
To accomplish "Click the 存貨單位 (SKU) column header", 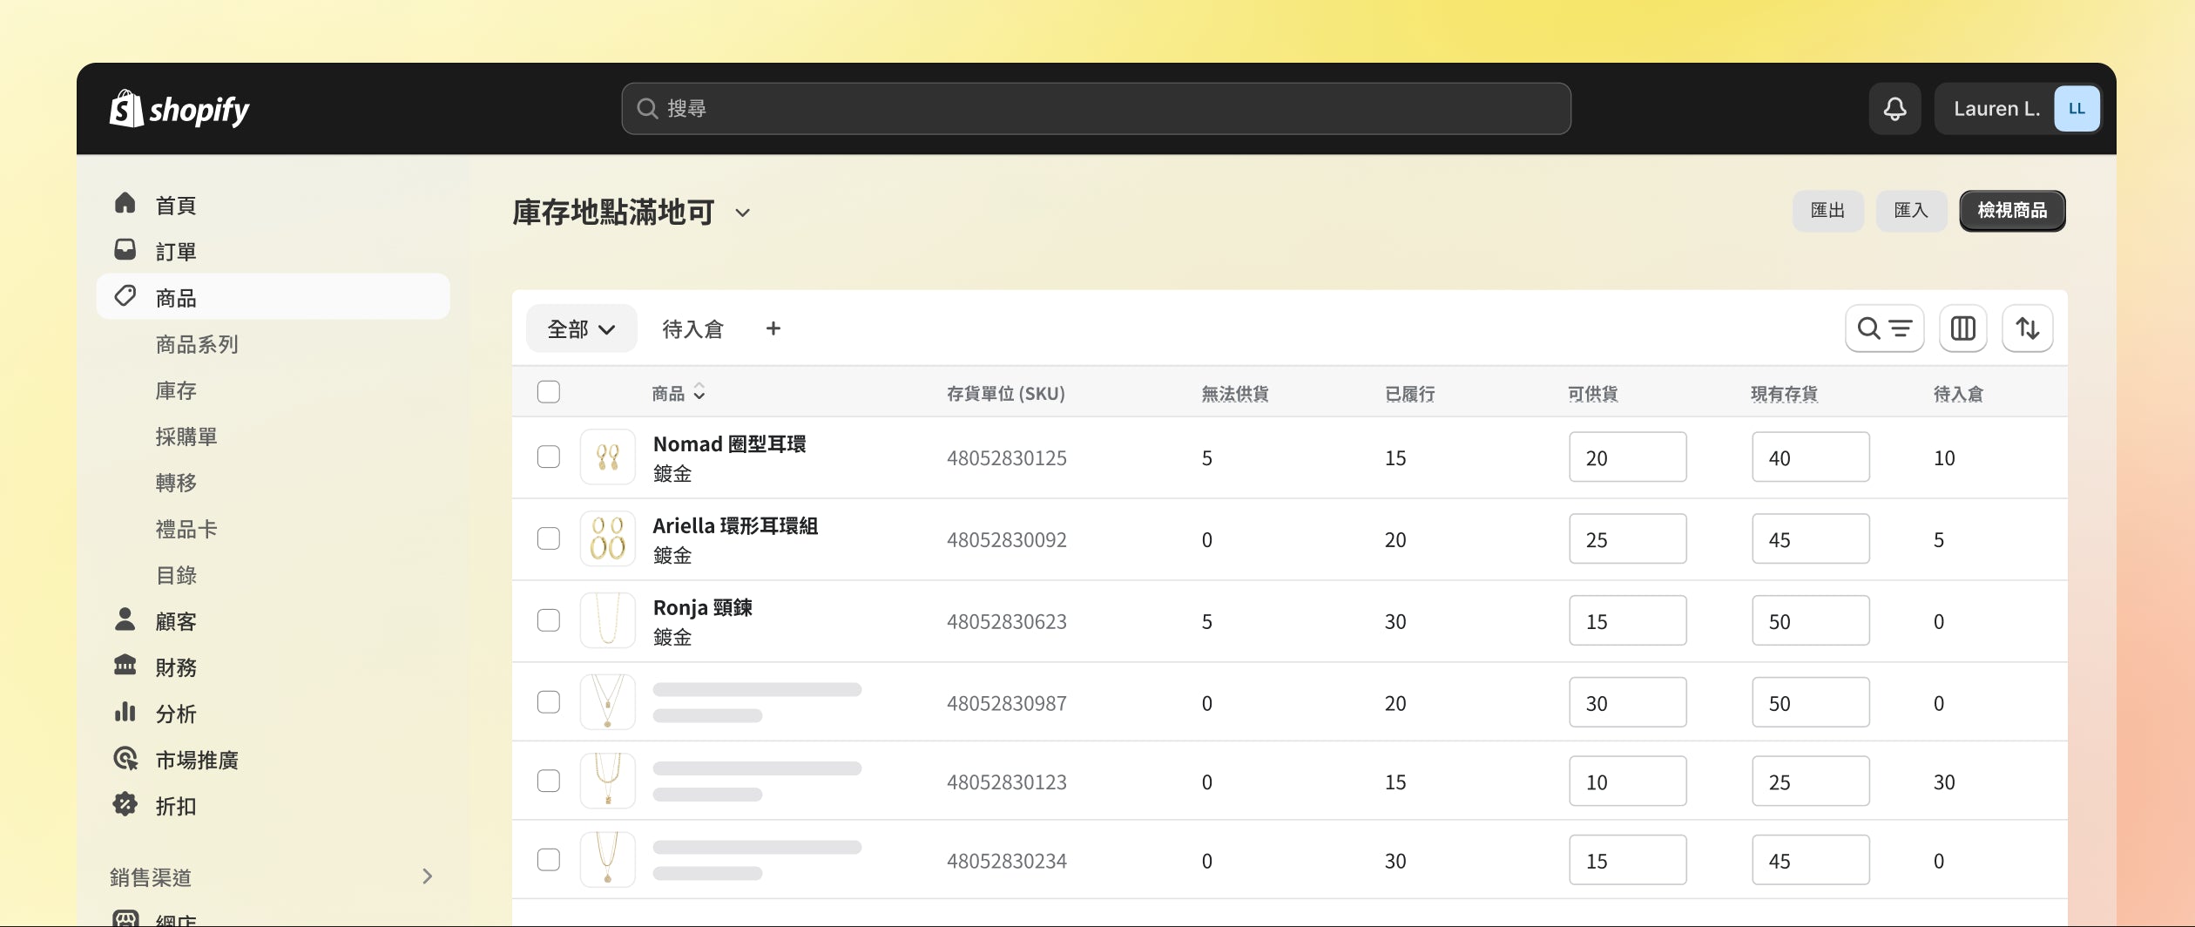I will tap(1005, 393).
